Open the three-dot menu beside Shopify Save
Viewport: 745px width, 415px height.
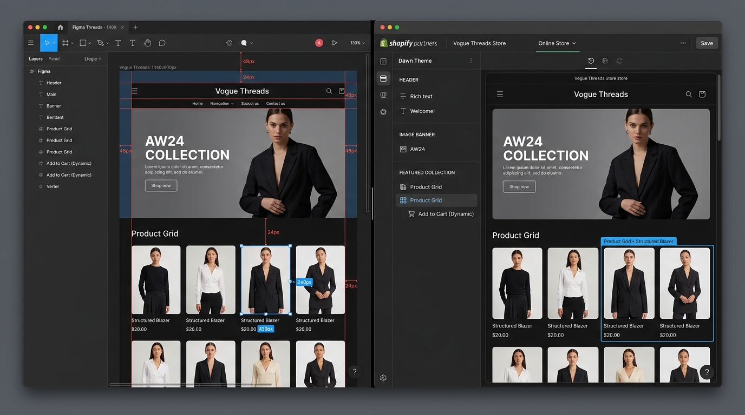683,43
